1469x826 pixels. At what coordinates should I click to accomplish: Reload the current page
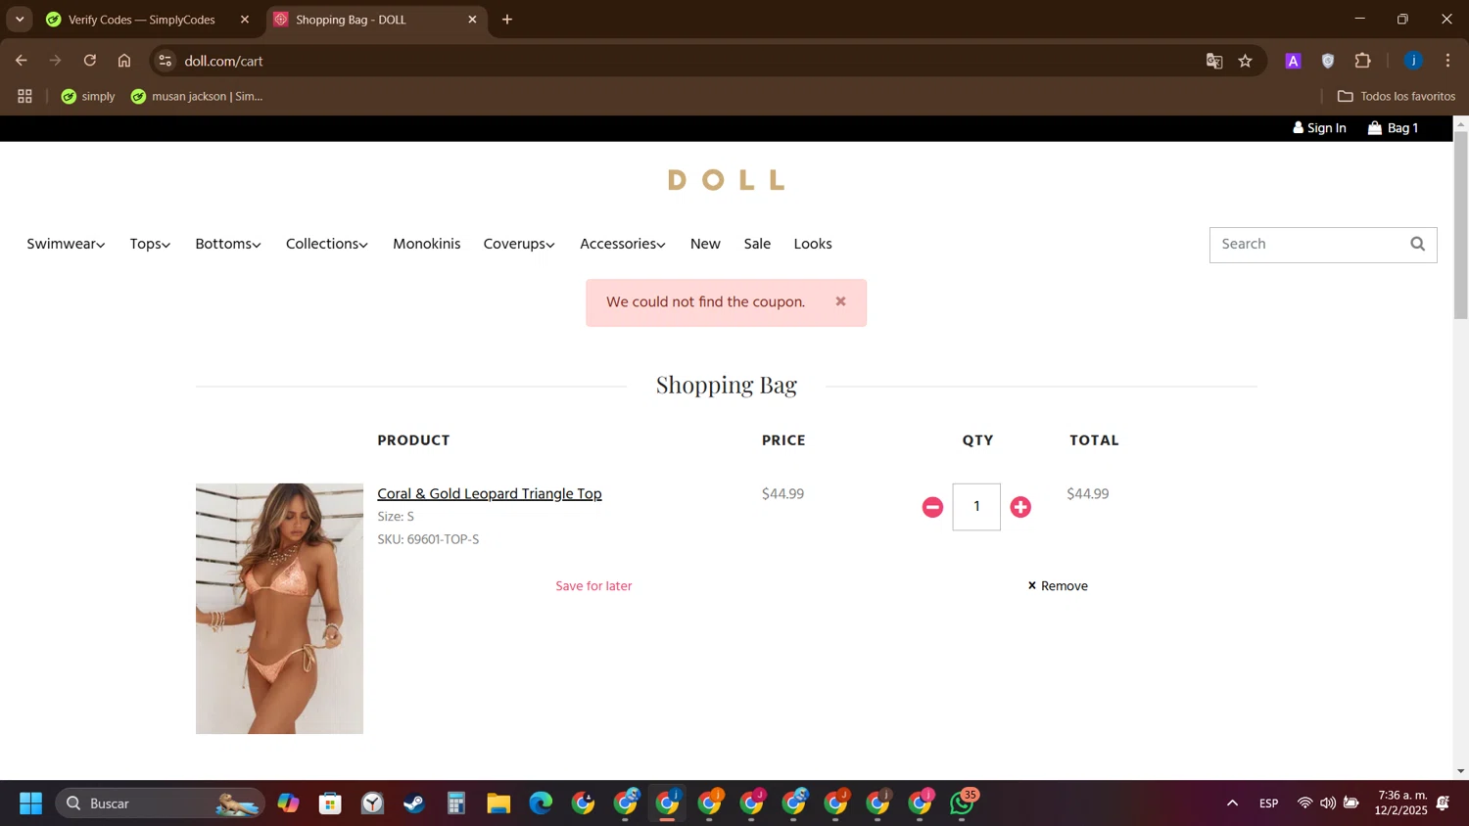click(90, 61)
